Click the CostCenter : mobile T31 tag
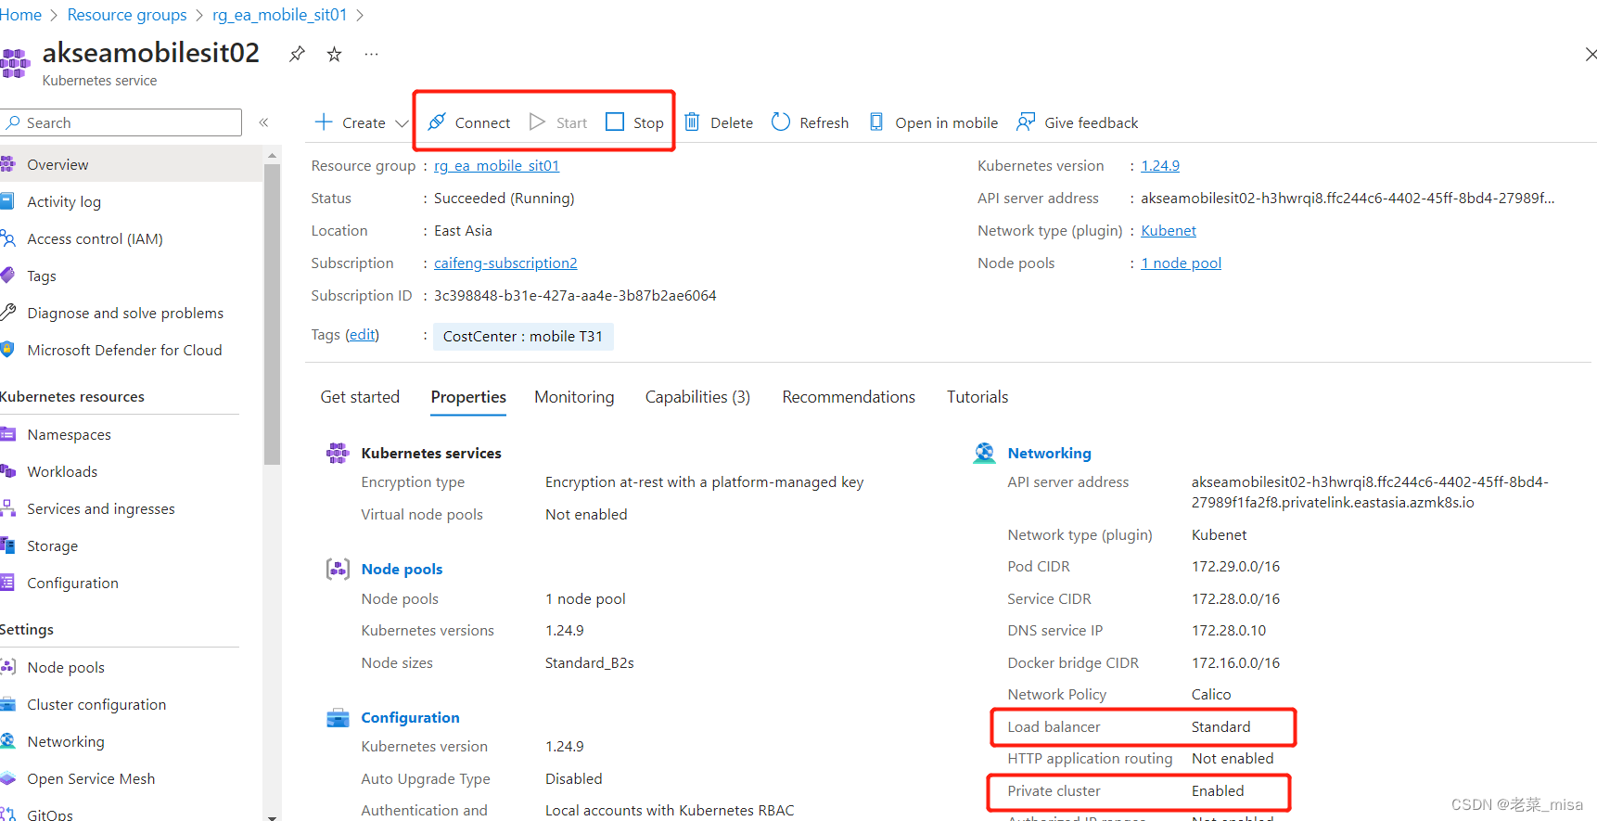The width and height of the screenshot is (1597, 821). (523, 336)
